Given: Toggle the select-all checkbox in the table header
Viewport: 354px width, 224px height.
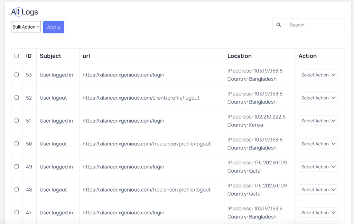Looking at the screenshot, I should [x=17, y=56].
